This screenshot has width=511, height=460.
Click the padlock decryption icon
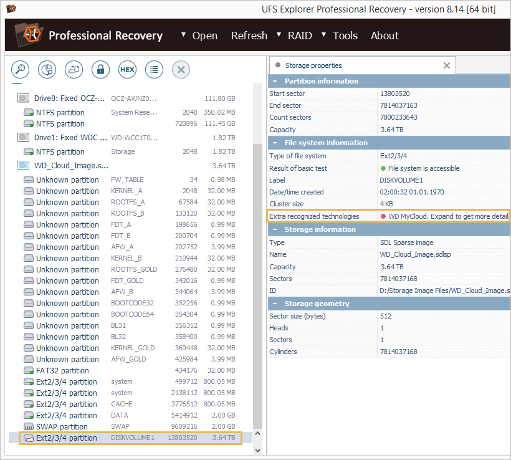click(100, 69)
